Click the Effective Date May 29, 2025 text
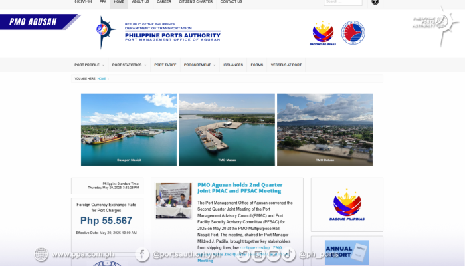 (106, 233)
